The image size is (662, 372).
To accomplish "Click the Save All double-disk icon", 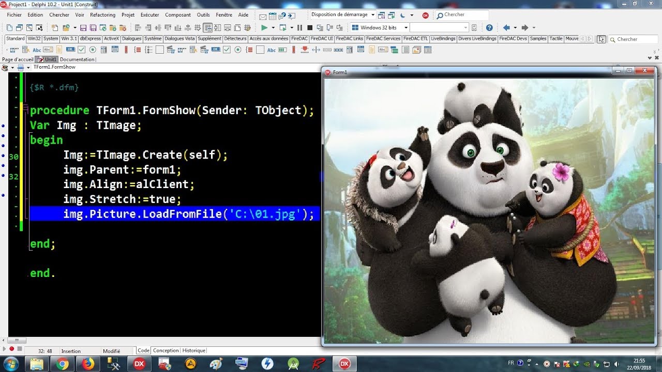I will coord(93,27).
